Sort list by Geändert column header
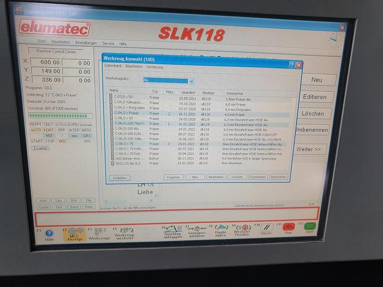 [188, 93]
